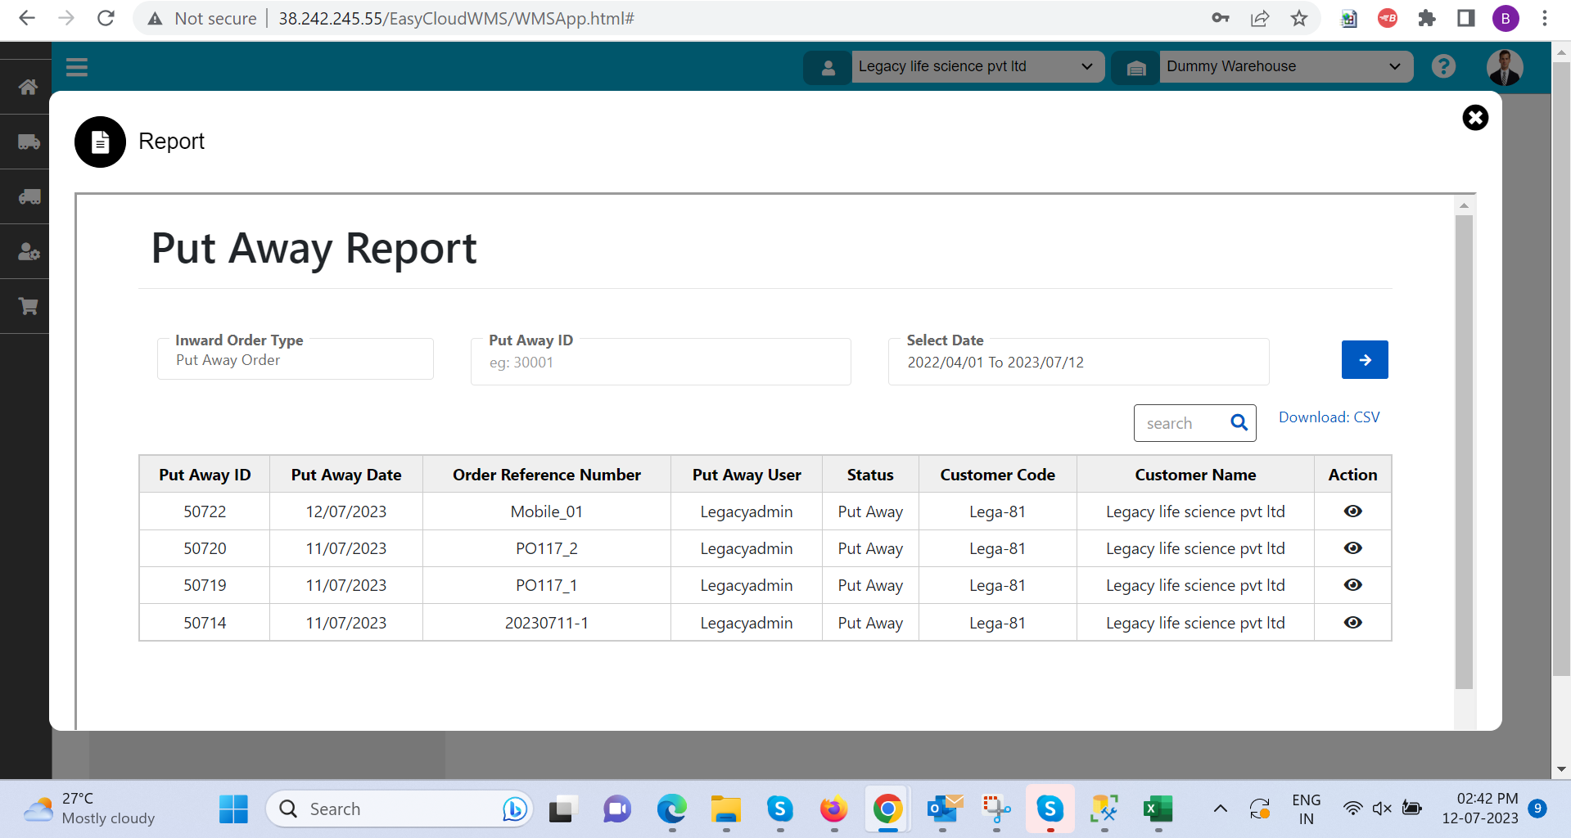1571x838 pixels.
Task: Click the home icon in left sidebar
Action: click(x=28, y=87)
